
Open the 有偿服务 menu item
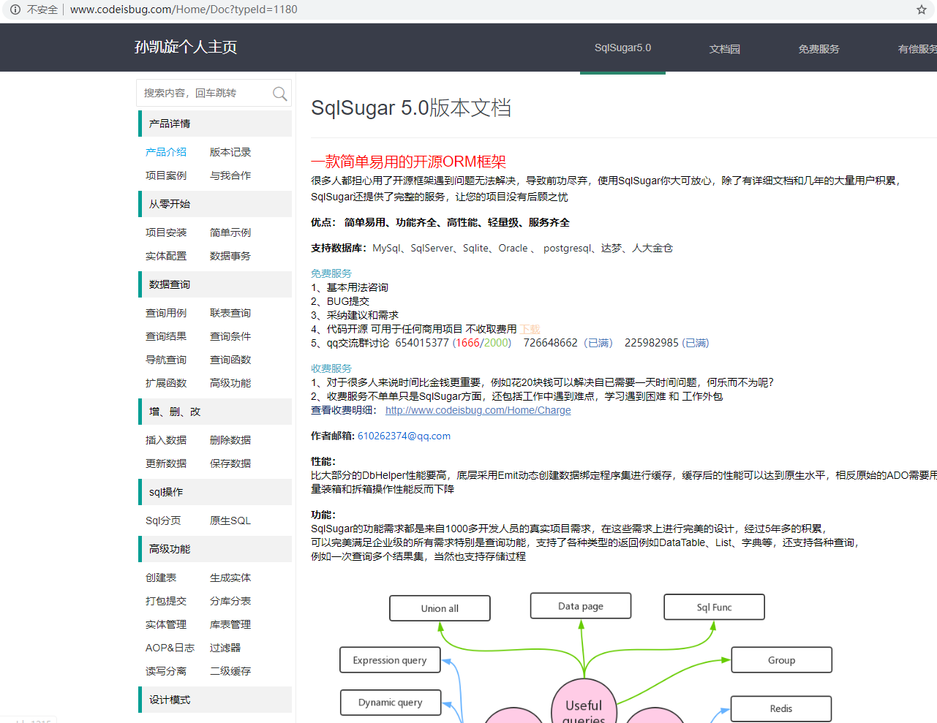916,49
